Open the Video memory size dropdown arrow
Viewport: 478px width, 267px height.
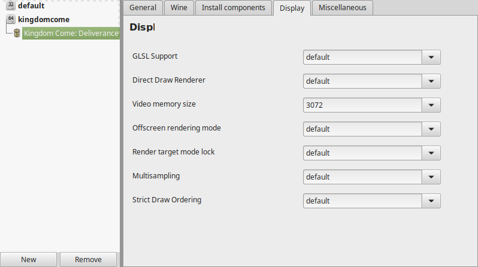431,105
